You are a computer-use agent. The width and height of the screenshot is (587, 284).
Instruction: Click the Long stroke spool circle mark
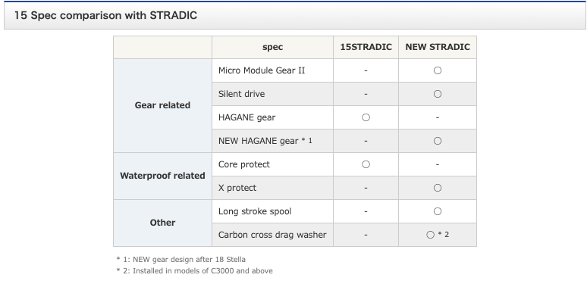[x=438, y=211]
